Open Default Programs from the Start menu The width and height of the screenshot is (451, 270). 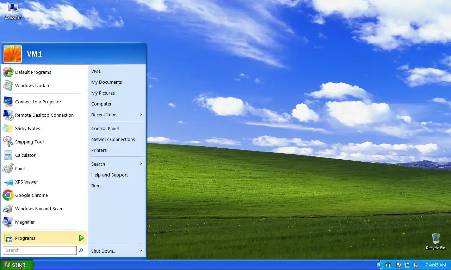[44, 72]
